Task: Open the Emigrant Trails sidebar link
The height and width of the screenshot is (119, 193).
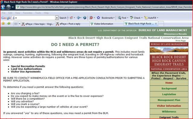Action: [169, 117]
